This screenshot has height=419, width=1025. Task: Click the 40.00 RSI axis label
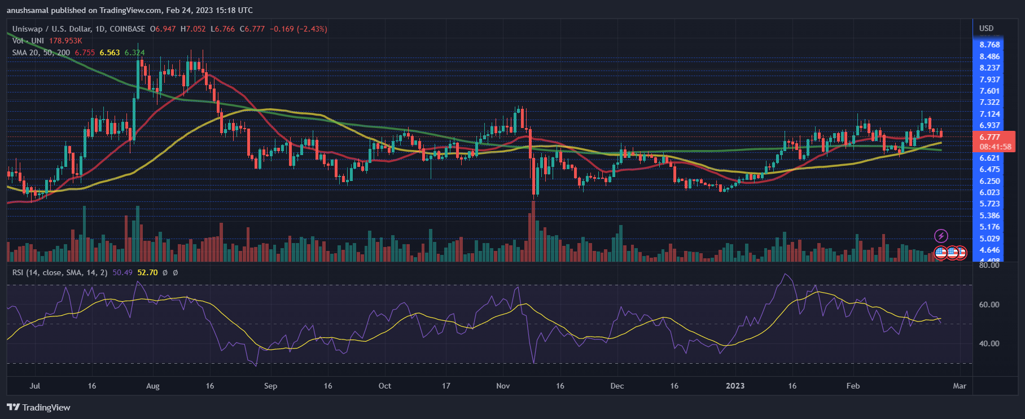pyautogui.click(x=989, y=343)
